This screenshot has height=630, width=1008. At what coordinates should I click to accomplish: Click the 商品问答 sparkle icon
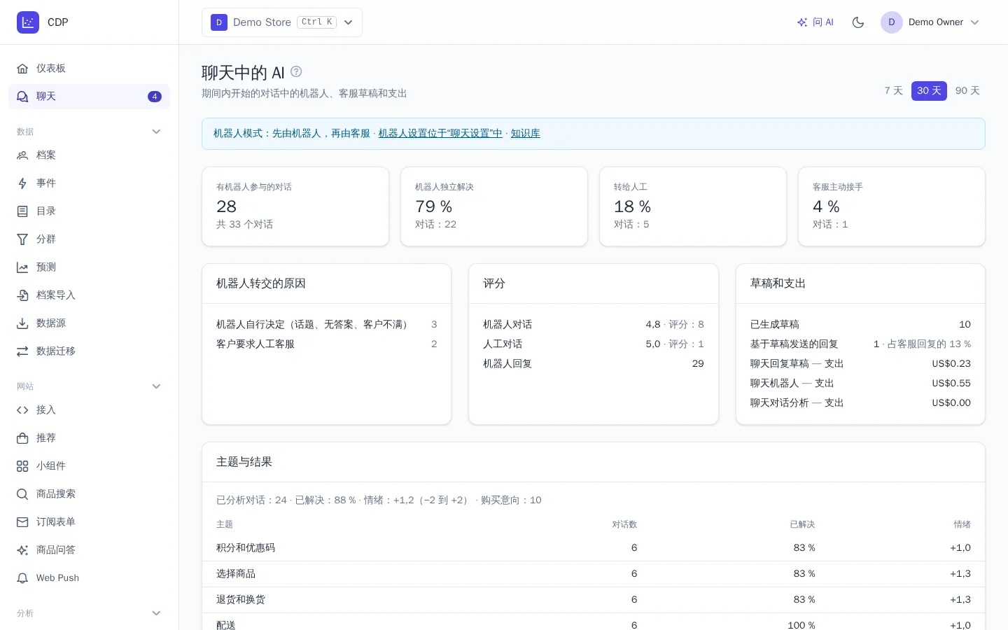22,550
